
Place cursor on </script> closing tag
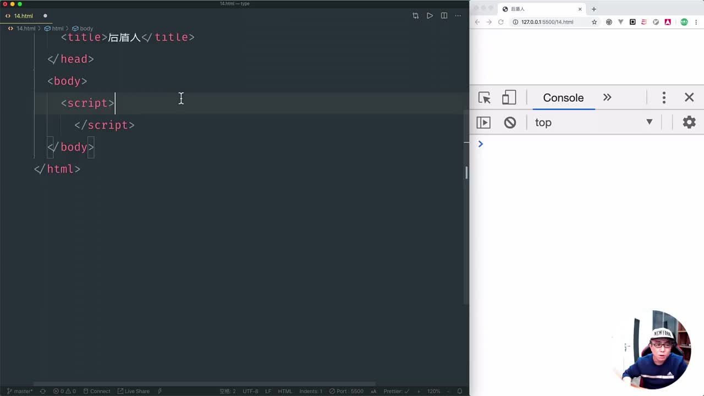click(x=105, y=125)
